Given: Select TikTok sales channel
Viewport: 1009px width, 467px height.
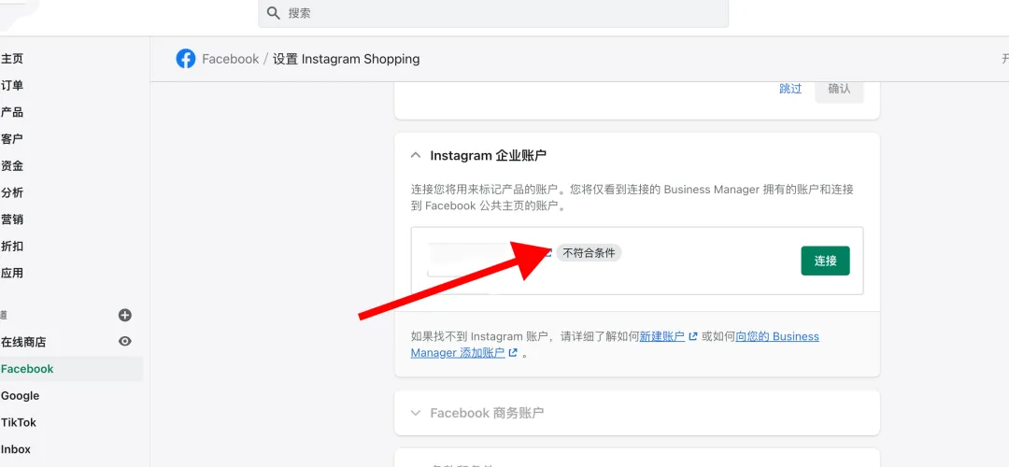Looking at the screenshot, I should point(19,422).
